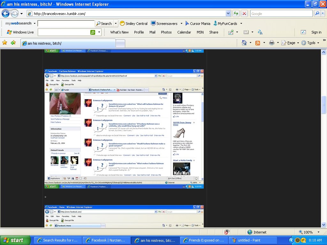Click the checkmark options icon near Sign in

303,32
